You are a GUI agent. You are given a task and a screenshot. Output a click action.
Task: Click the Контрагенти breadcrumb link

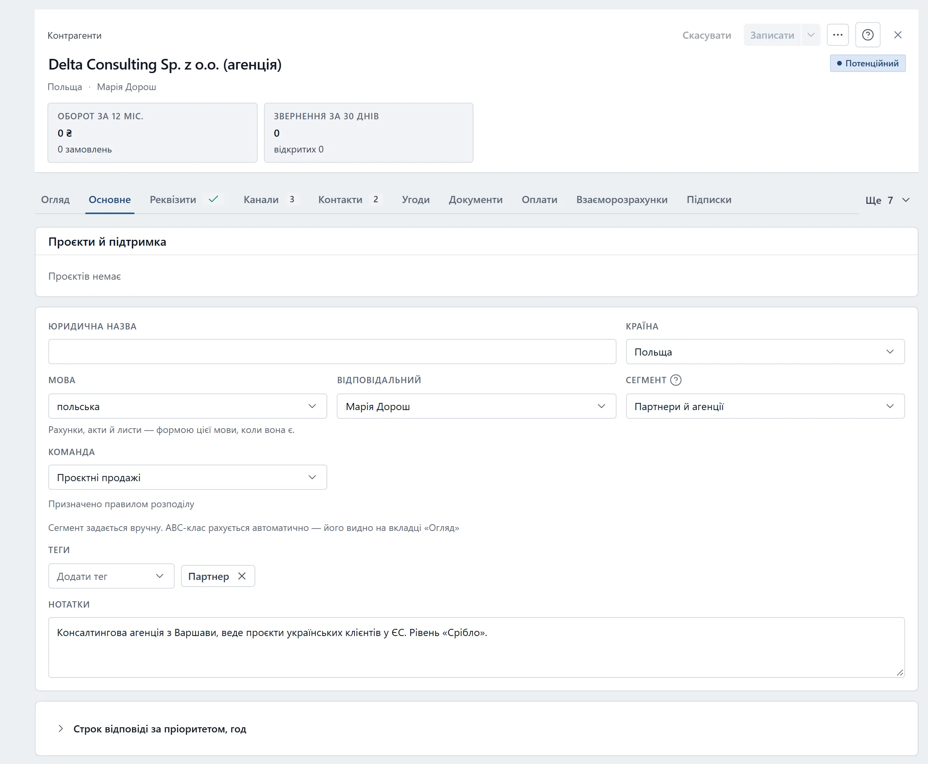click(74, 35)
